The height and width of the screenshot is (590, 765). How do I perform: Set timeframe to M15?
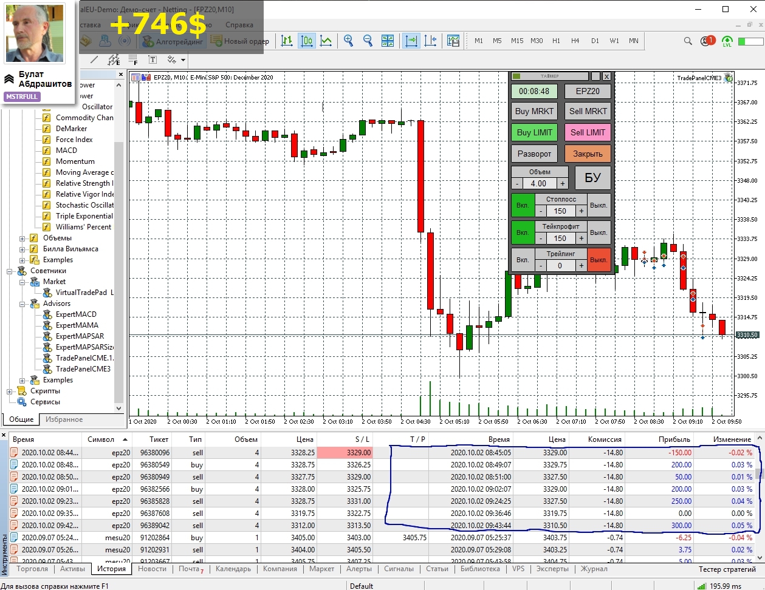pyautogui.click(x=517, y=41)
